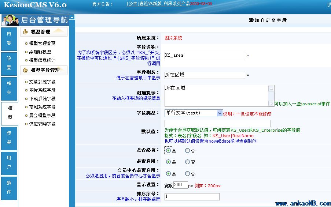The image size is (331, 207).
Task: Select 否 for 会员中心是否启用
Action: point(188,174)
